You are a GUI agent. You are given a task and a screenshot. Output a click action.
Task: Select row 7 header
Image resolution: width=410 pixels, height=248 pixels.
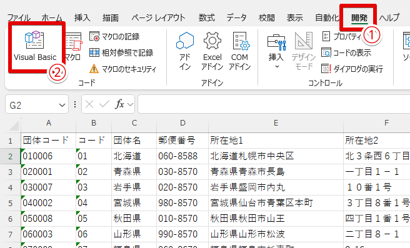pos(10,234)
